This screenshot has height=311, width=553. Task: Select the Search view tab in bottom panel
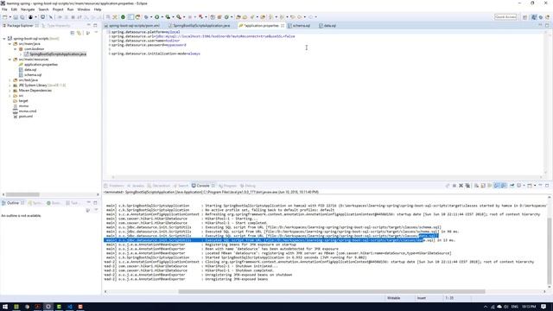[182, 186]
